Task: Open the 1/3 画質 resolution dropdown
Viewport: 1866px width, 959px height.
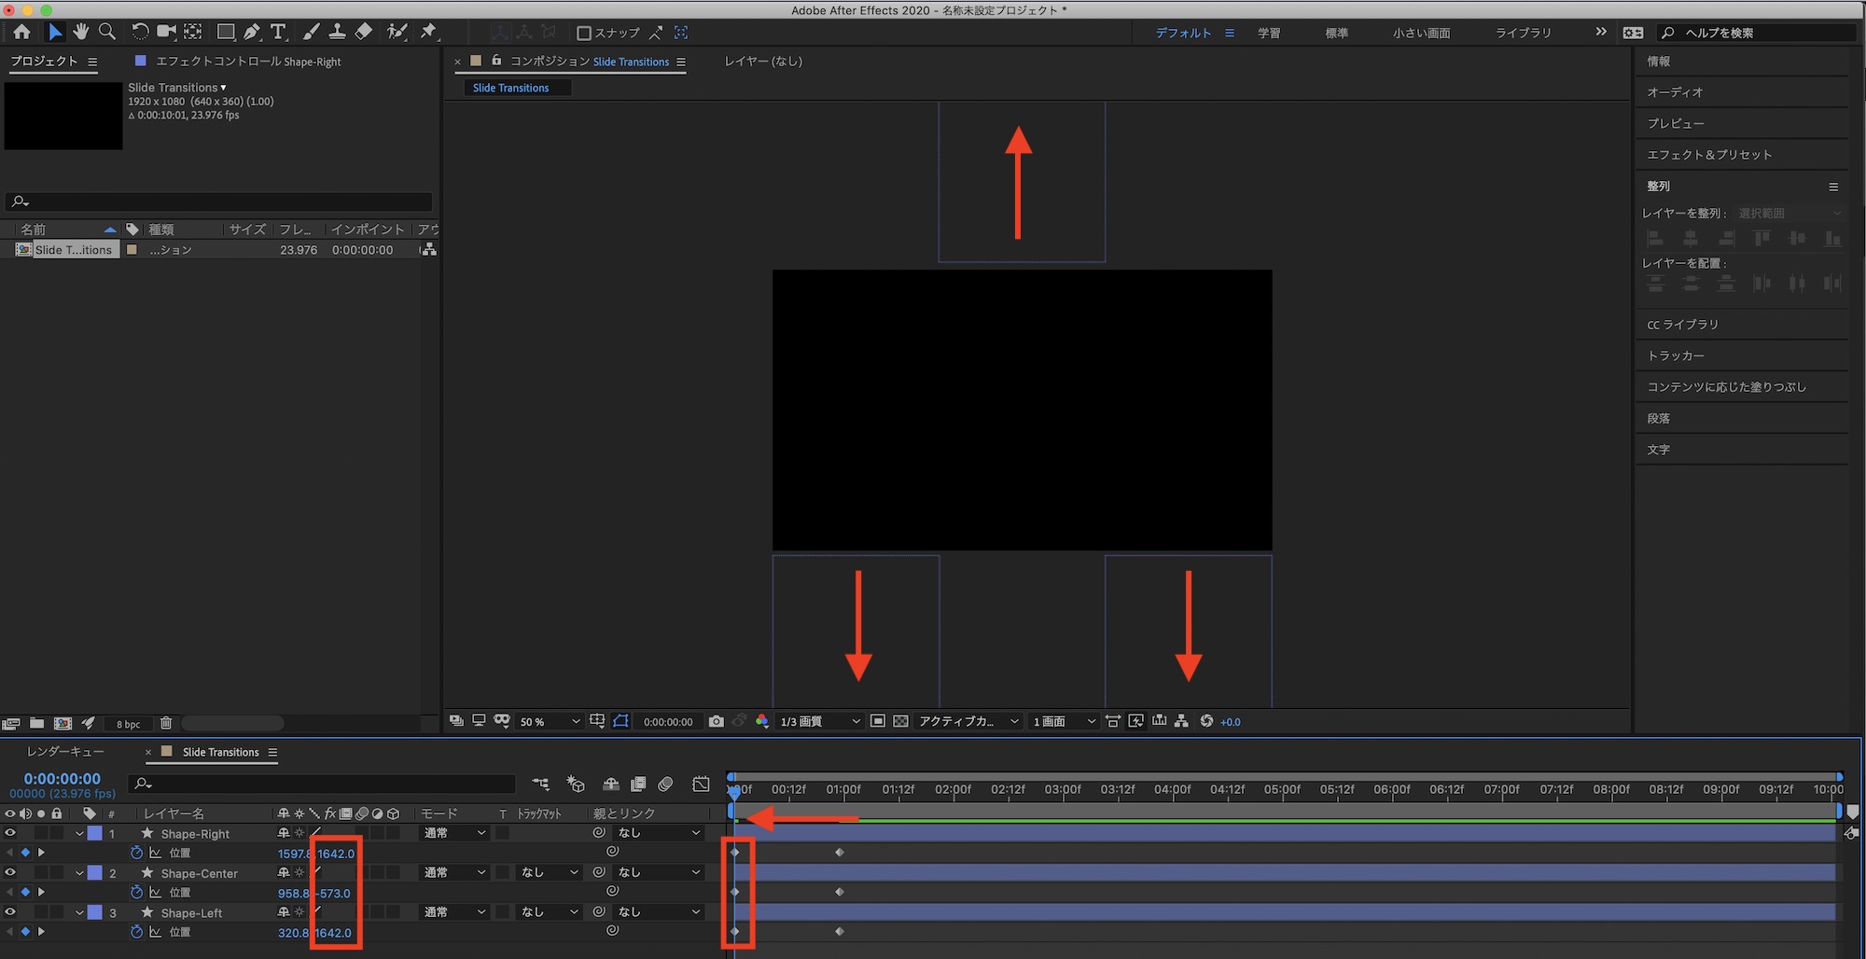Action: tap(819, 721)
